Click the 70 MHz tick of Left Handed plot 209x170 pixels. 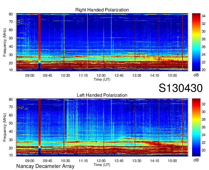(11, 107)
